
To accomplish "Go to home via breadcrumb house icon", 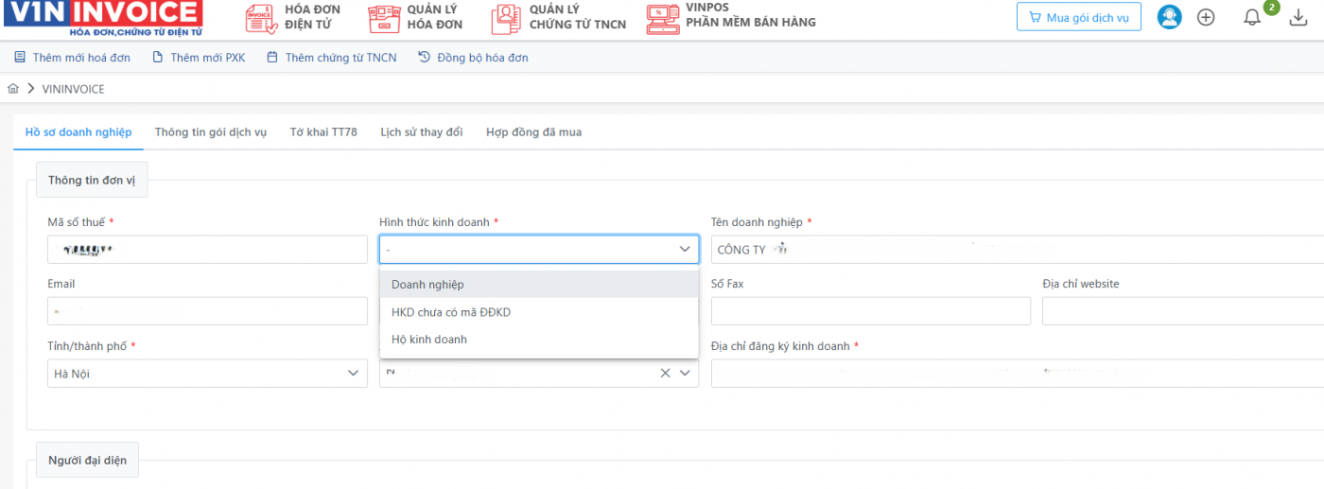I will [13, 89].
